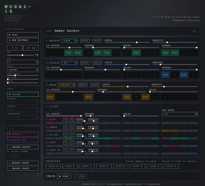Save snapshot to Slot D
The width and height of the screenshot is (205, 186).
[x=104, y=166]
